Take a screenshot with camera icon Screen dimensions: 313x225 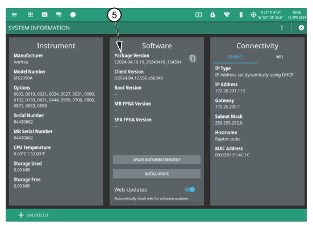pos(45,15)
